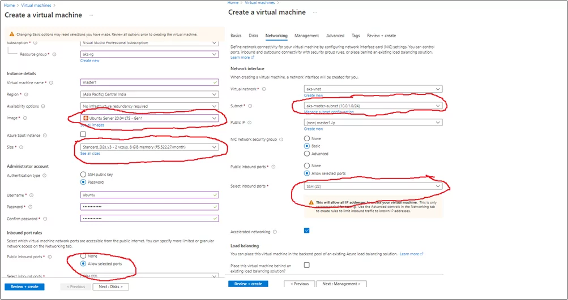Image resolution: width=568 pixels, height=300 pixels.
Task: Click info icon beside Resource group label
Action: (x=54, y=54)
